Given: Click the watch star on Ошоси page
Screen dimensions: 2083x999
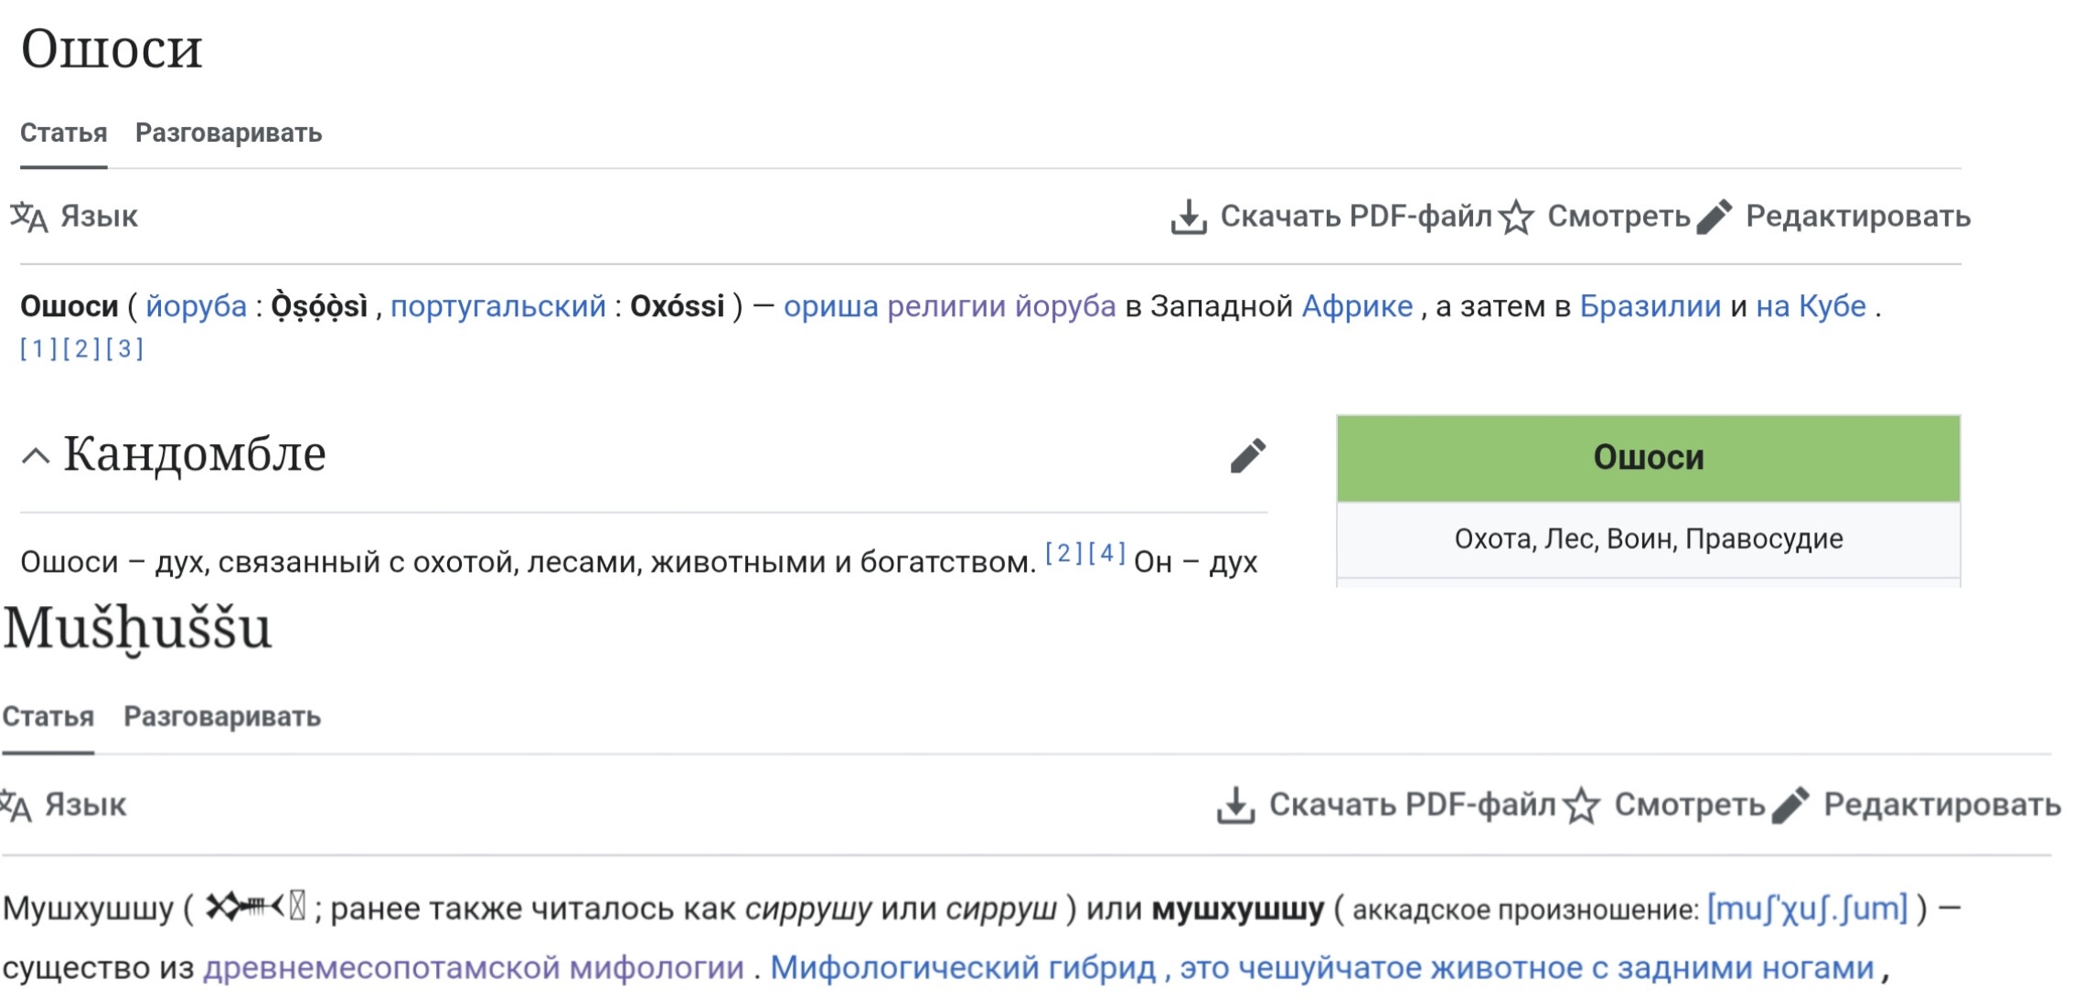Looking at the screenshot, I should (1516, 217).
